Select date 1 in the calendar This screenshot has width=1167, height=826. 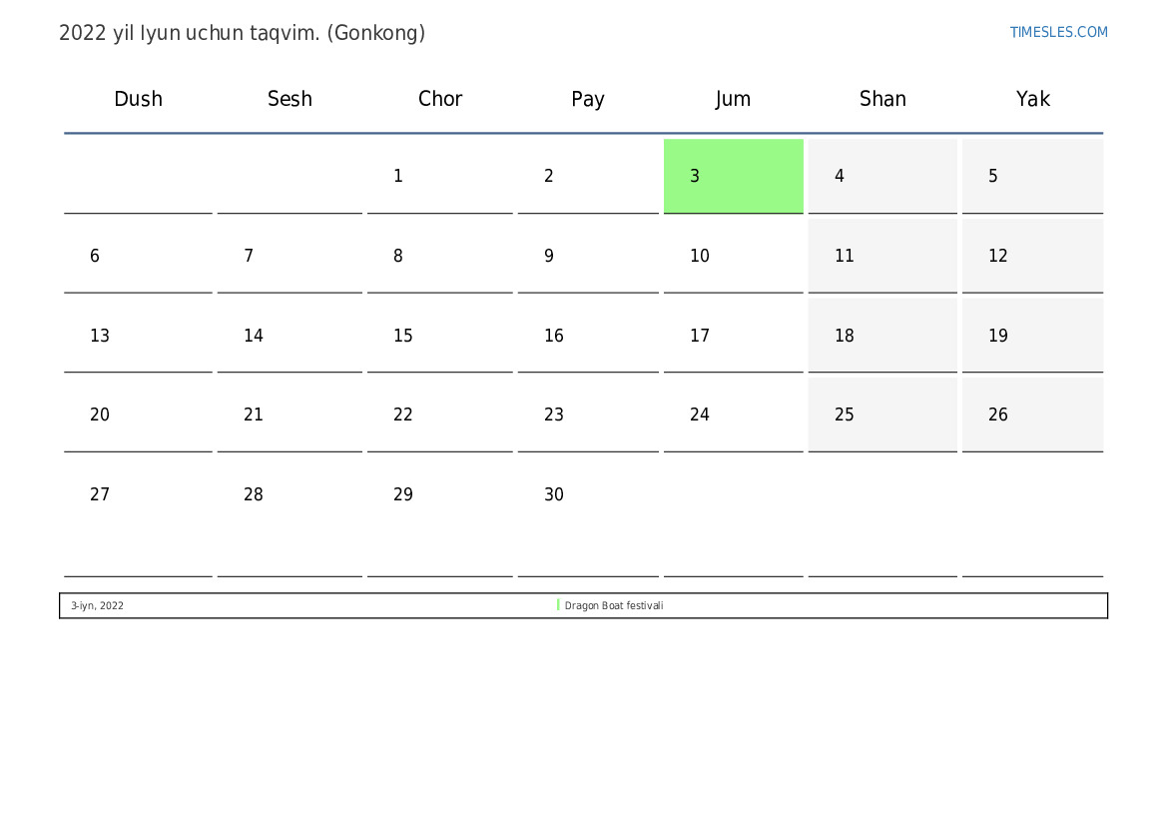[440, 176]
